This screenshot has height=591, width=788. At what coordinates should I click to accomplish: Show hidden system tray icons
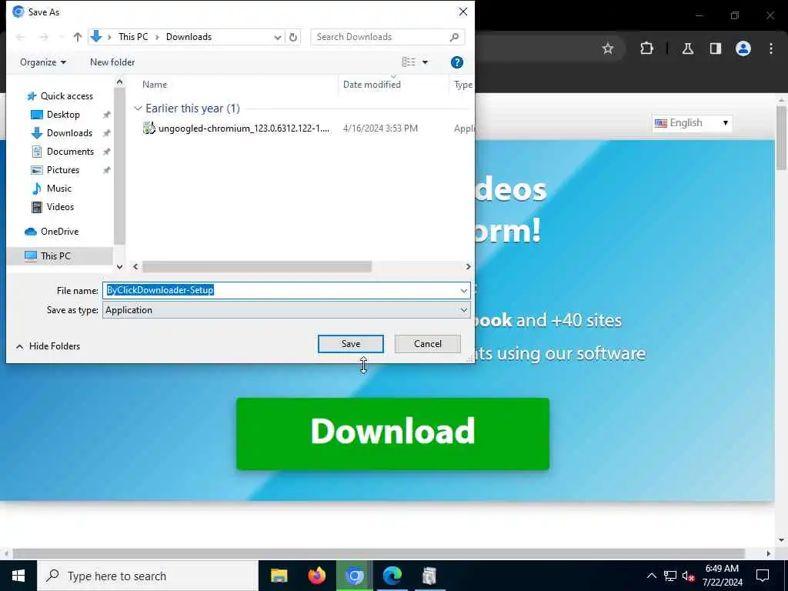coord(651,576)
